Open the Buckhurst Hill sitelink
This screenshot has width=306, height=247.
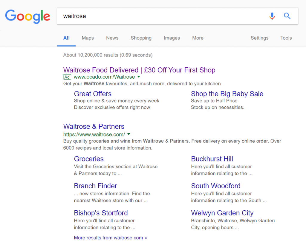click(212, 159)
